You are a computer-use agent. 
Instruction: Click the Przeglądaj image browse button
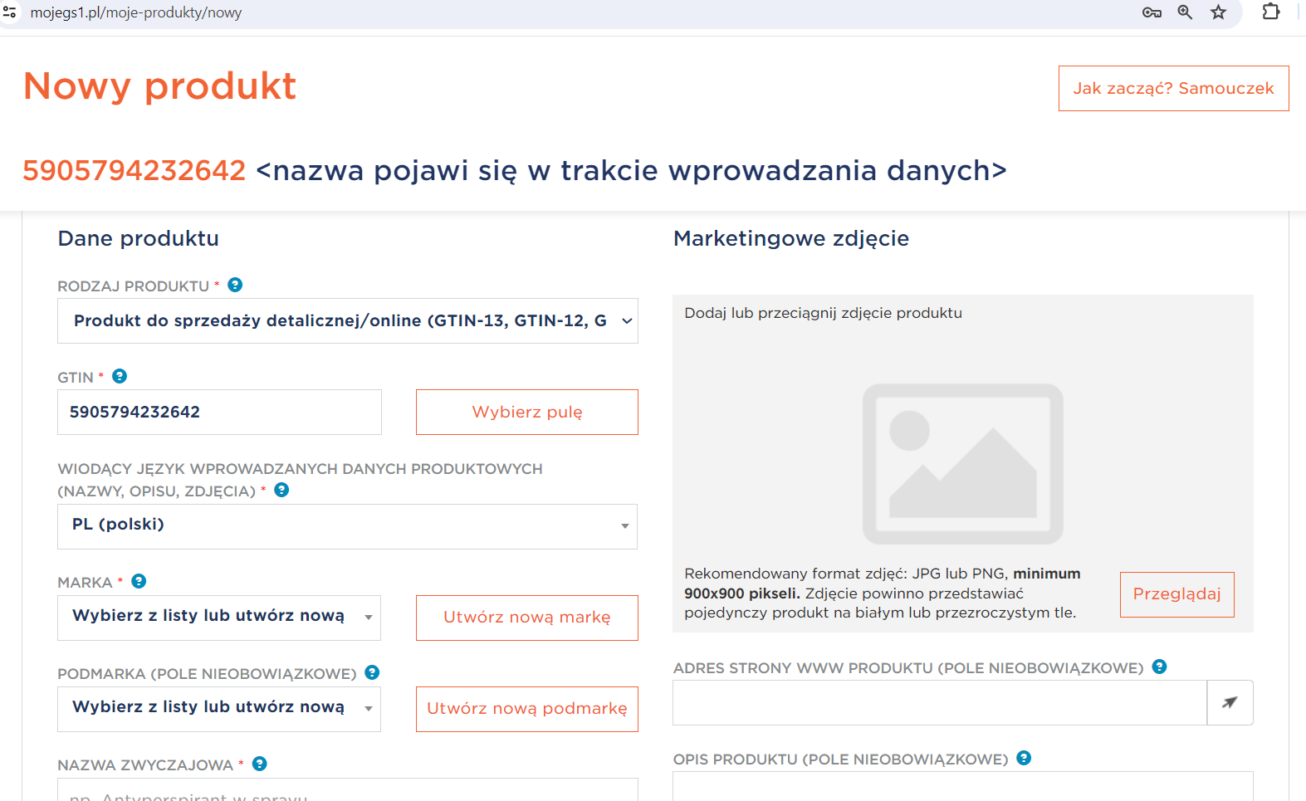pyautogui.click(x=1177, y=594)
